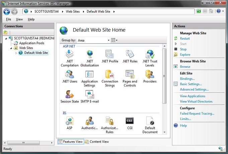Screen dimensions: 228x154
Task: Open Bindings... under Edit Site
Action: 187,79
